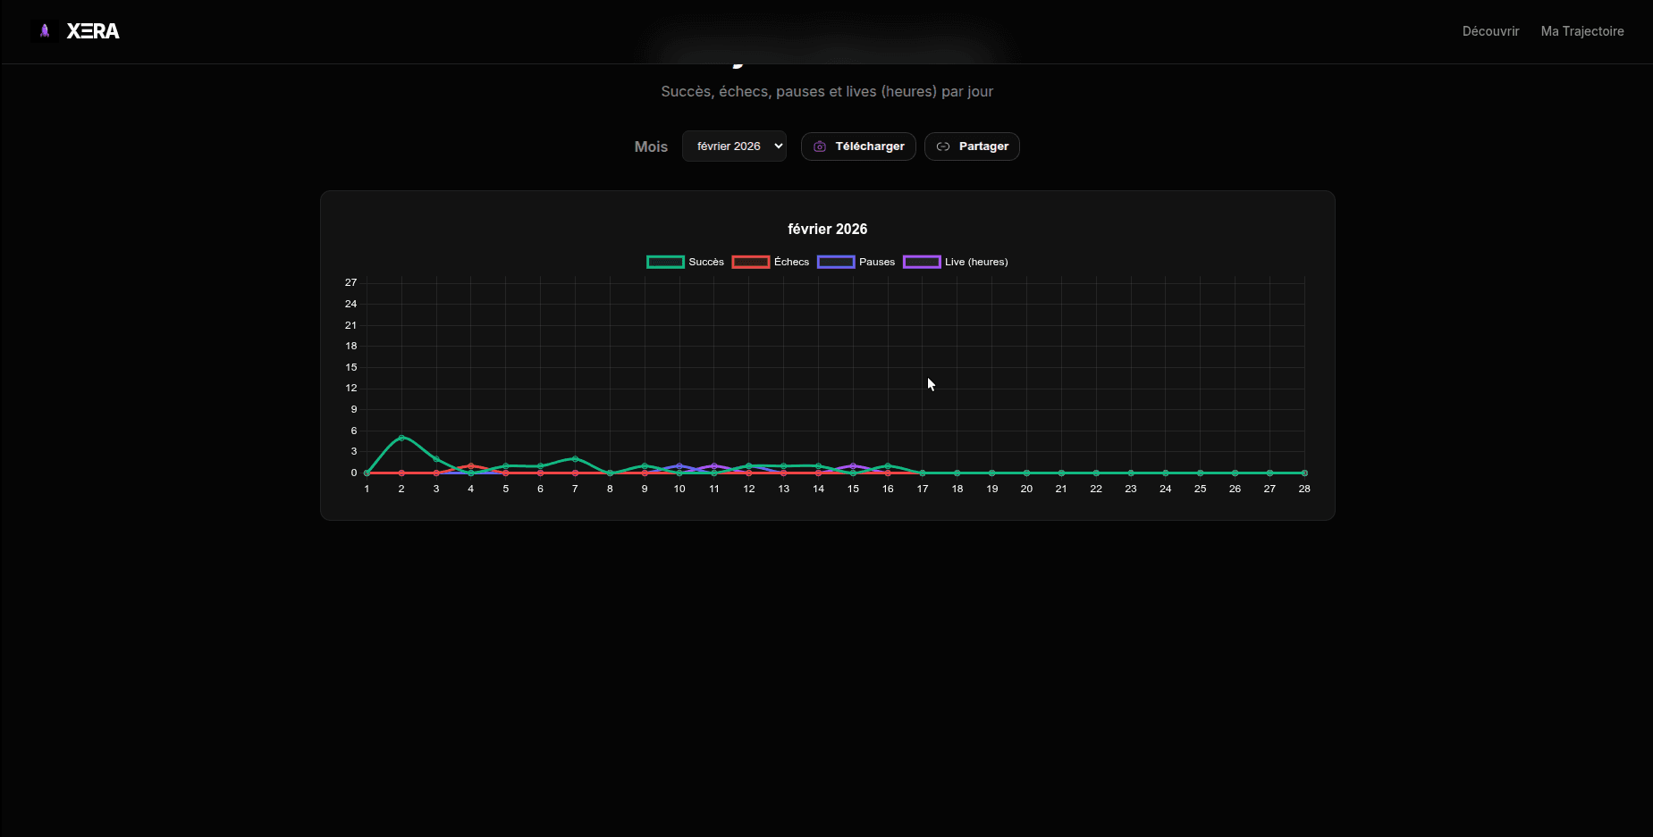
Task: Click the purple Live (heures) legend swatch
Action: (922, 262)
